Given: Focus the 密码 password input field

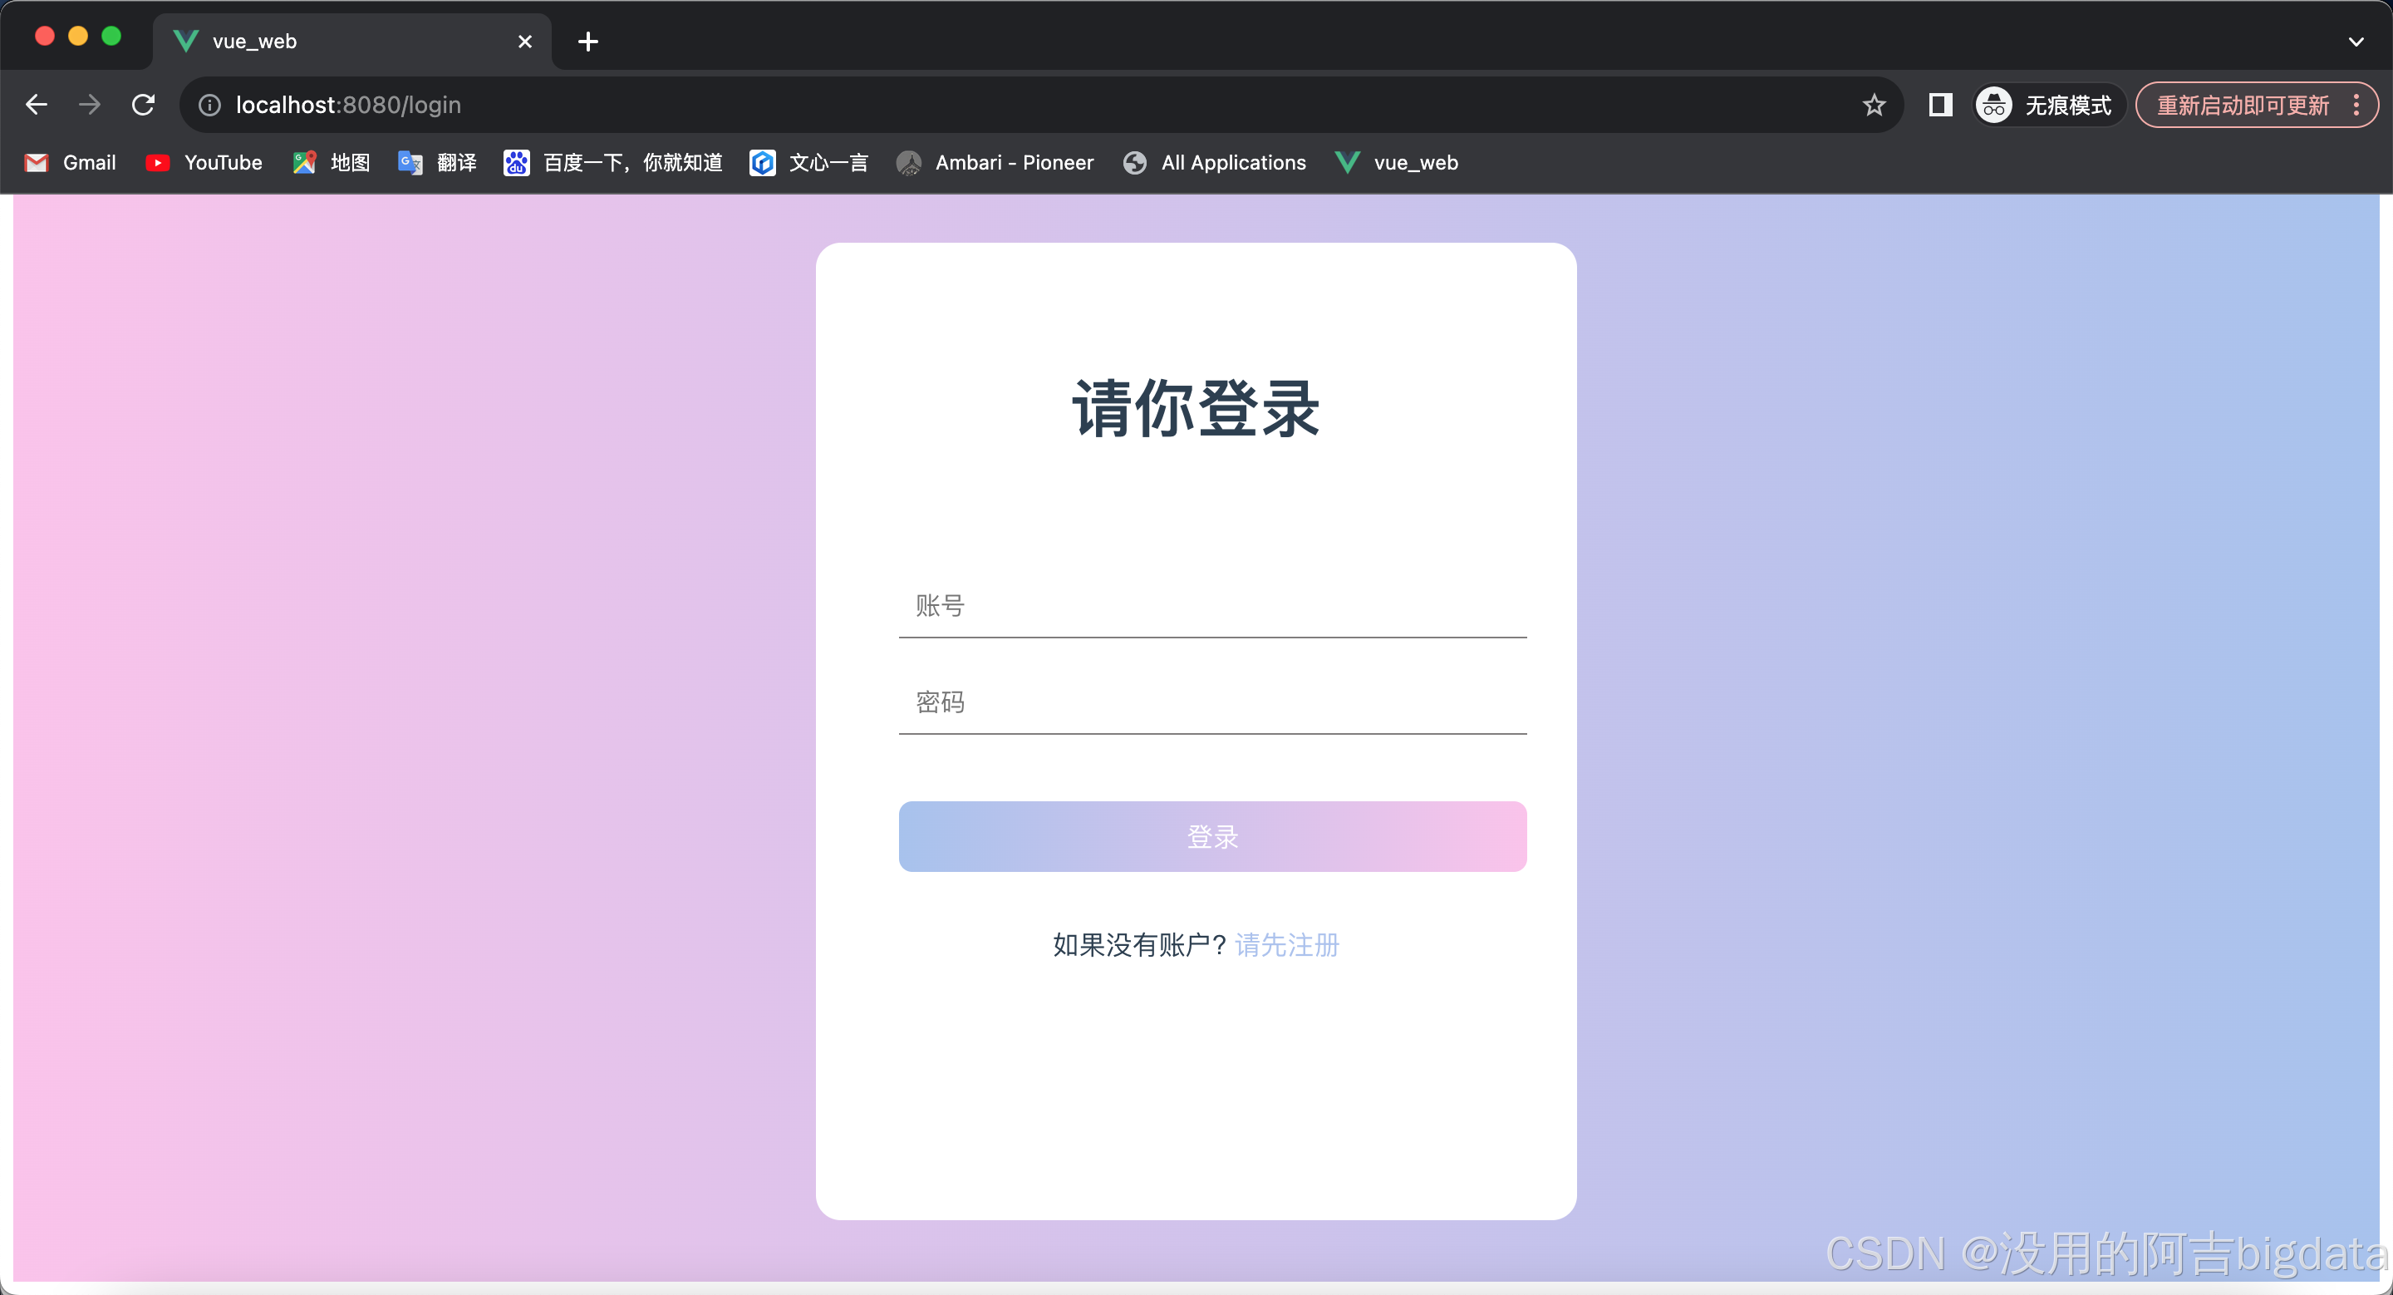Looking at the screenshot, I should tap(1212, 702).
